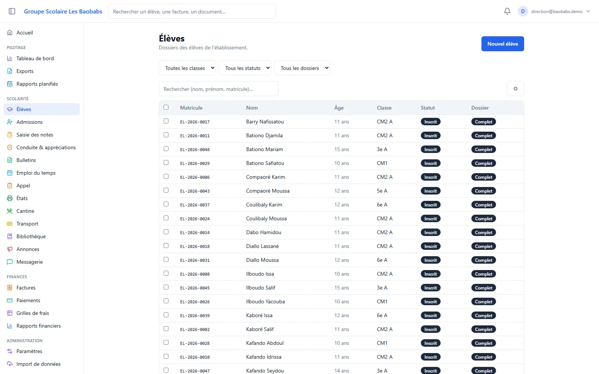Viewport: 599px width, 374px height.
Task: Open table column settings gear
Action: [516, 89]
